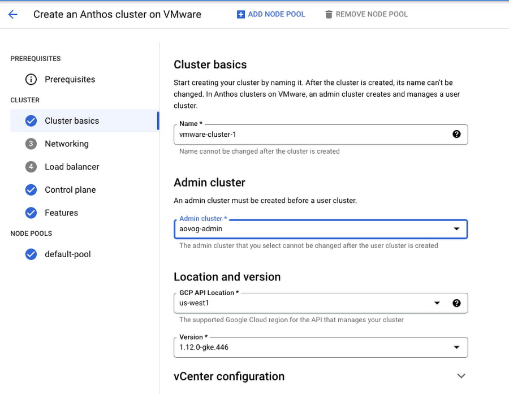Click the default-pool checkmark icon
509x394 pixels.
click(31, 254)
